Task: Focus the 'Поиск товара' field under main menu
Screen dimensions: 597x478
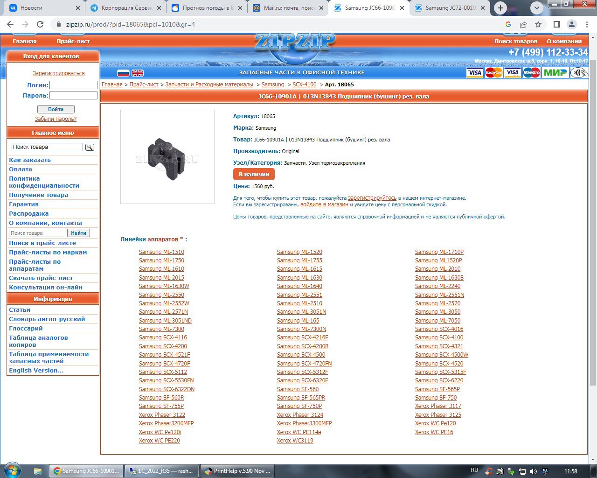Action: 47,147
